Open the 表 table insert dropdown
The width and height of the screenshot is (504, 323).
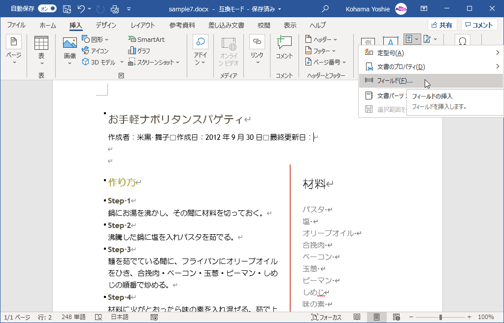click(x=41, y=50)
